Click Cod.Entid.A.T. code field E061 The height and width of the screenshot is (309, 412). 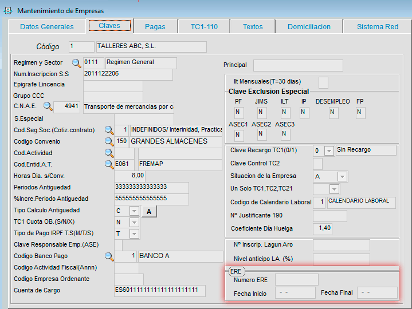[124, 165]
